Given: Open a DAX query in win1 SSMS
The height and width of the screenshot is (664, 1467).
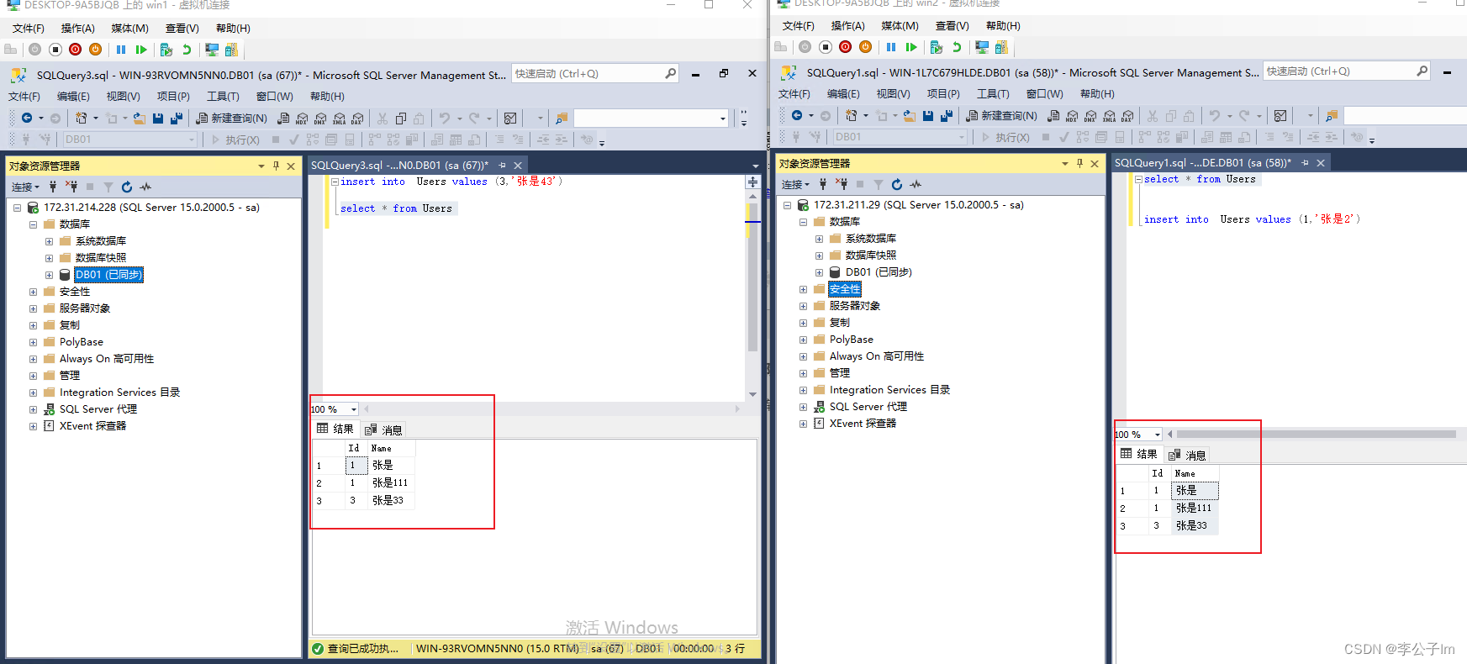Looking at the screenshot, I should pyautogui.click(x=357, y=119).
